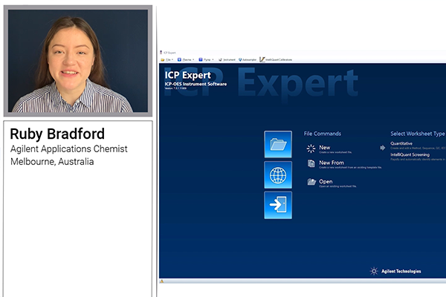The width and height of the screenshot is (446, 297).
Task: Click the 'ICP-OES Instrument Software' subtitle text
Action: 195,84
